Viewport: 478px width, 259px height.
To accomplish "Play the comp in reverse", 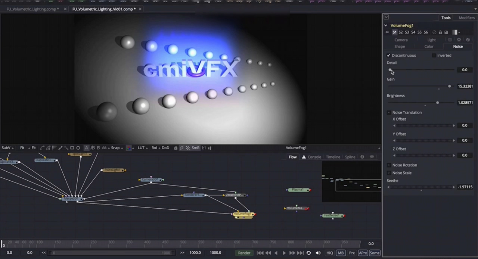I will (276, 253).
